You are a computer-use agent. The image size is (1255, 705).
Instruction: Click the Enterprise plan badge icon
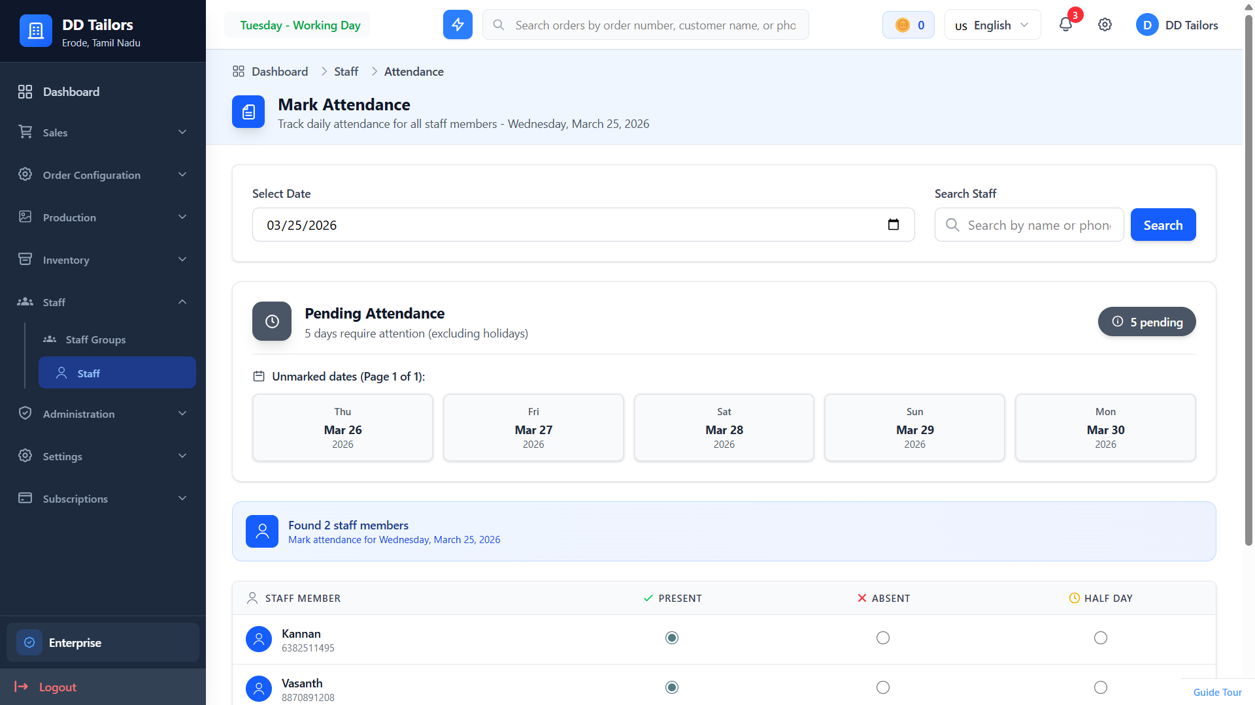pyautogui.click(x=29, y=642)
